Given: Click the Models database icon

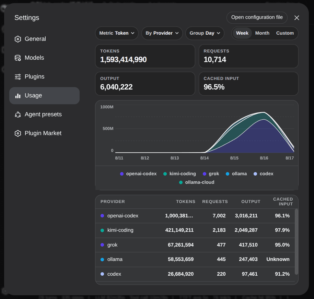Looking at the screenshot, I should click(18, 58).
